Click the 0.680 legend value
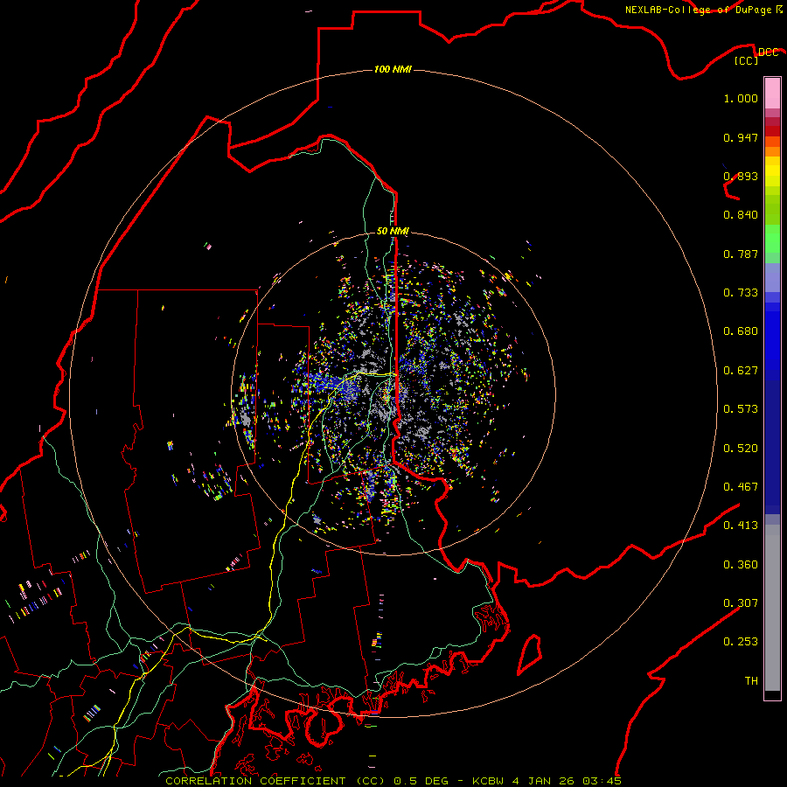787x787 pixels. (741, 331)
